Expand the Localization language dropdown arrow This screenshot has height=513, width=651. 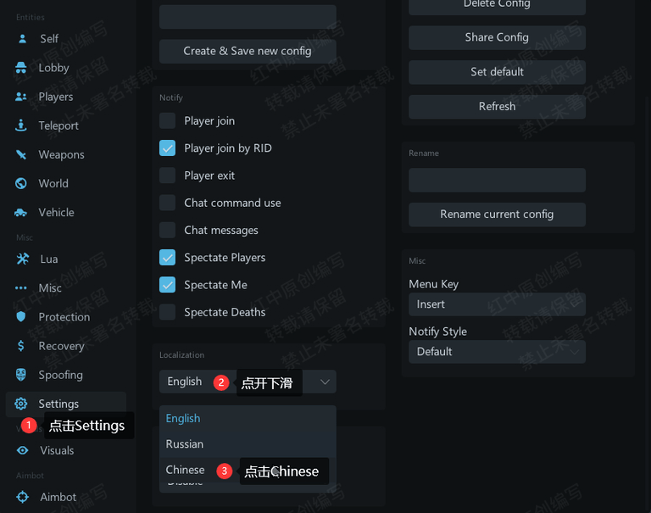coord(325,382)
